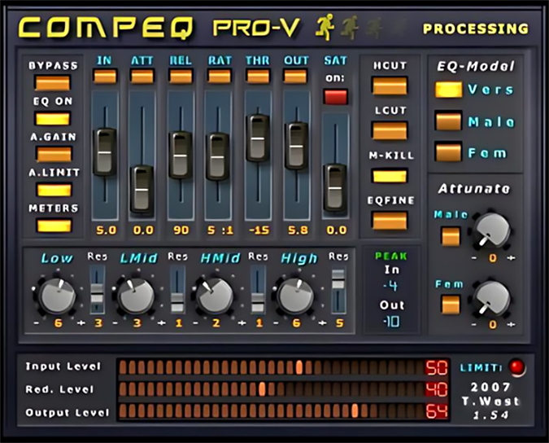Click the OUT value 5.8
The height and width of the screenshot is (443, 549).
coord(298,230)
